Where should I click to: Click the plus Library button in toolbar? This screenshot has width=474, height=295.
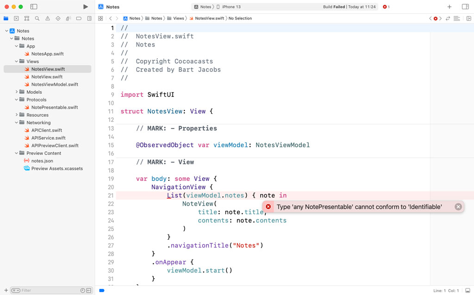(449, 7)
